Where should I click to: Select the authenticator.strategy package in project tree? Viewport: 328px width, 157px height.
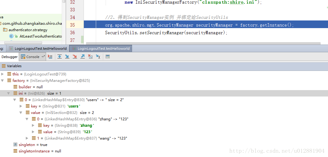[x=28, y=30]
